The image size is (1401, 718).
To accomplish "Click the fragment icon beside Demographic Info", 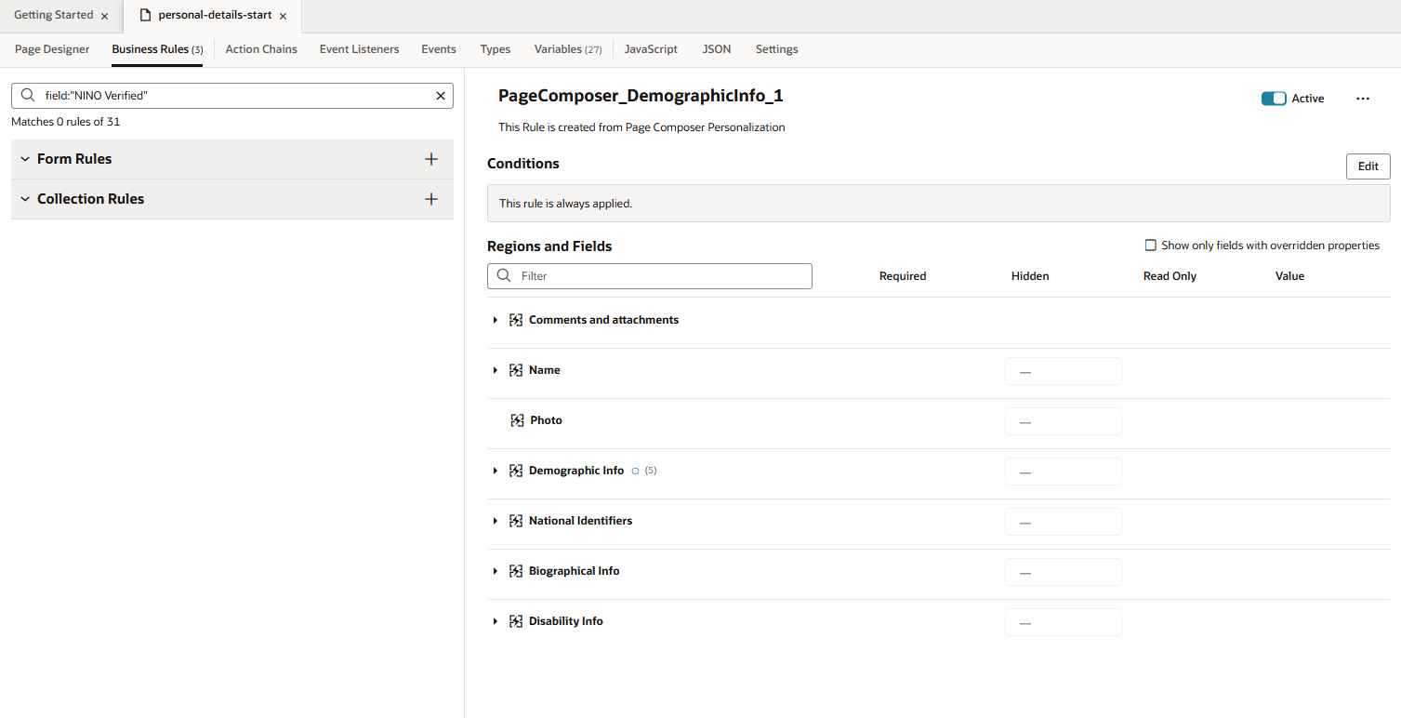I will [x=516, y=471].
